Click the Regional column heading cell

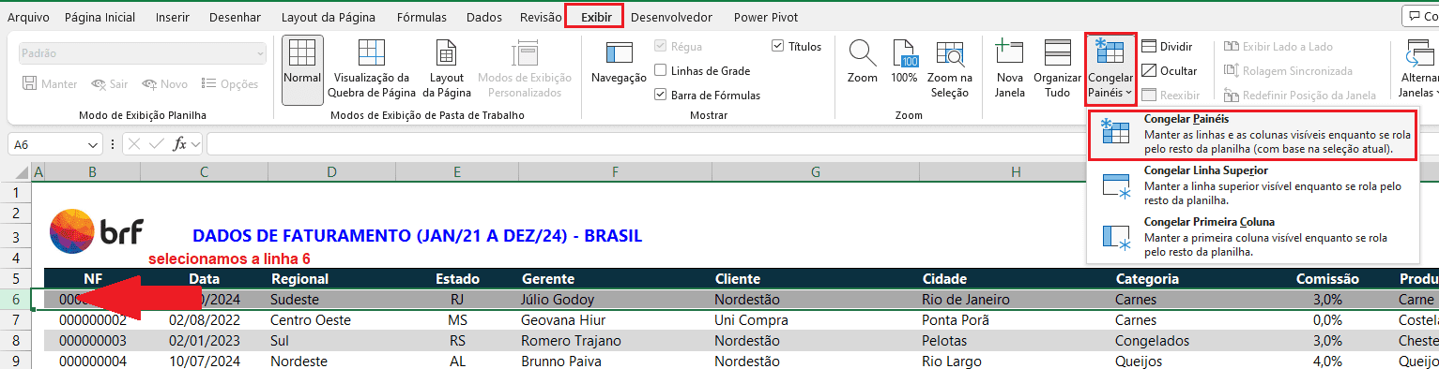[x=331, y=279]
